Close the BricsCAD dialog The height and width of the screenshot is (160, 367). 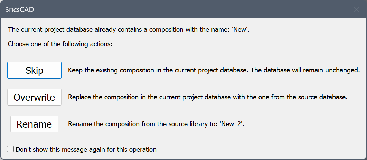tap(356, 9)
